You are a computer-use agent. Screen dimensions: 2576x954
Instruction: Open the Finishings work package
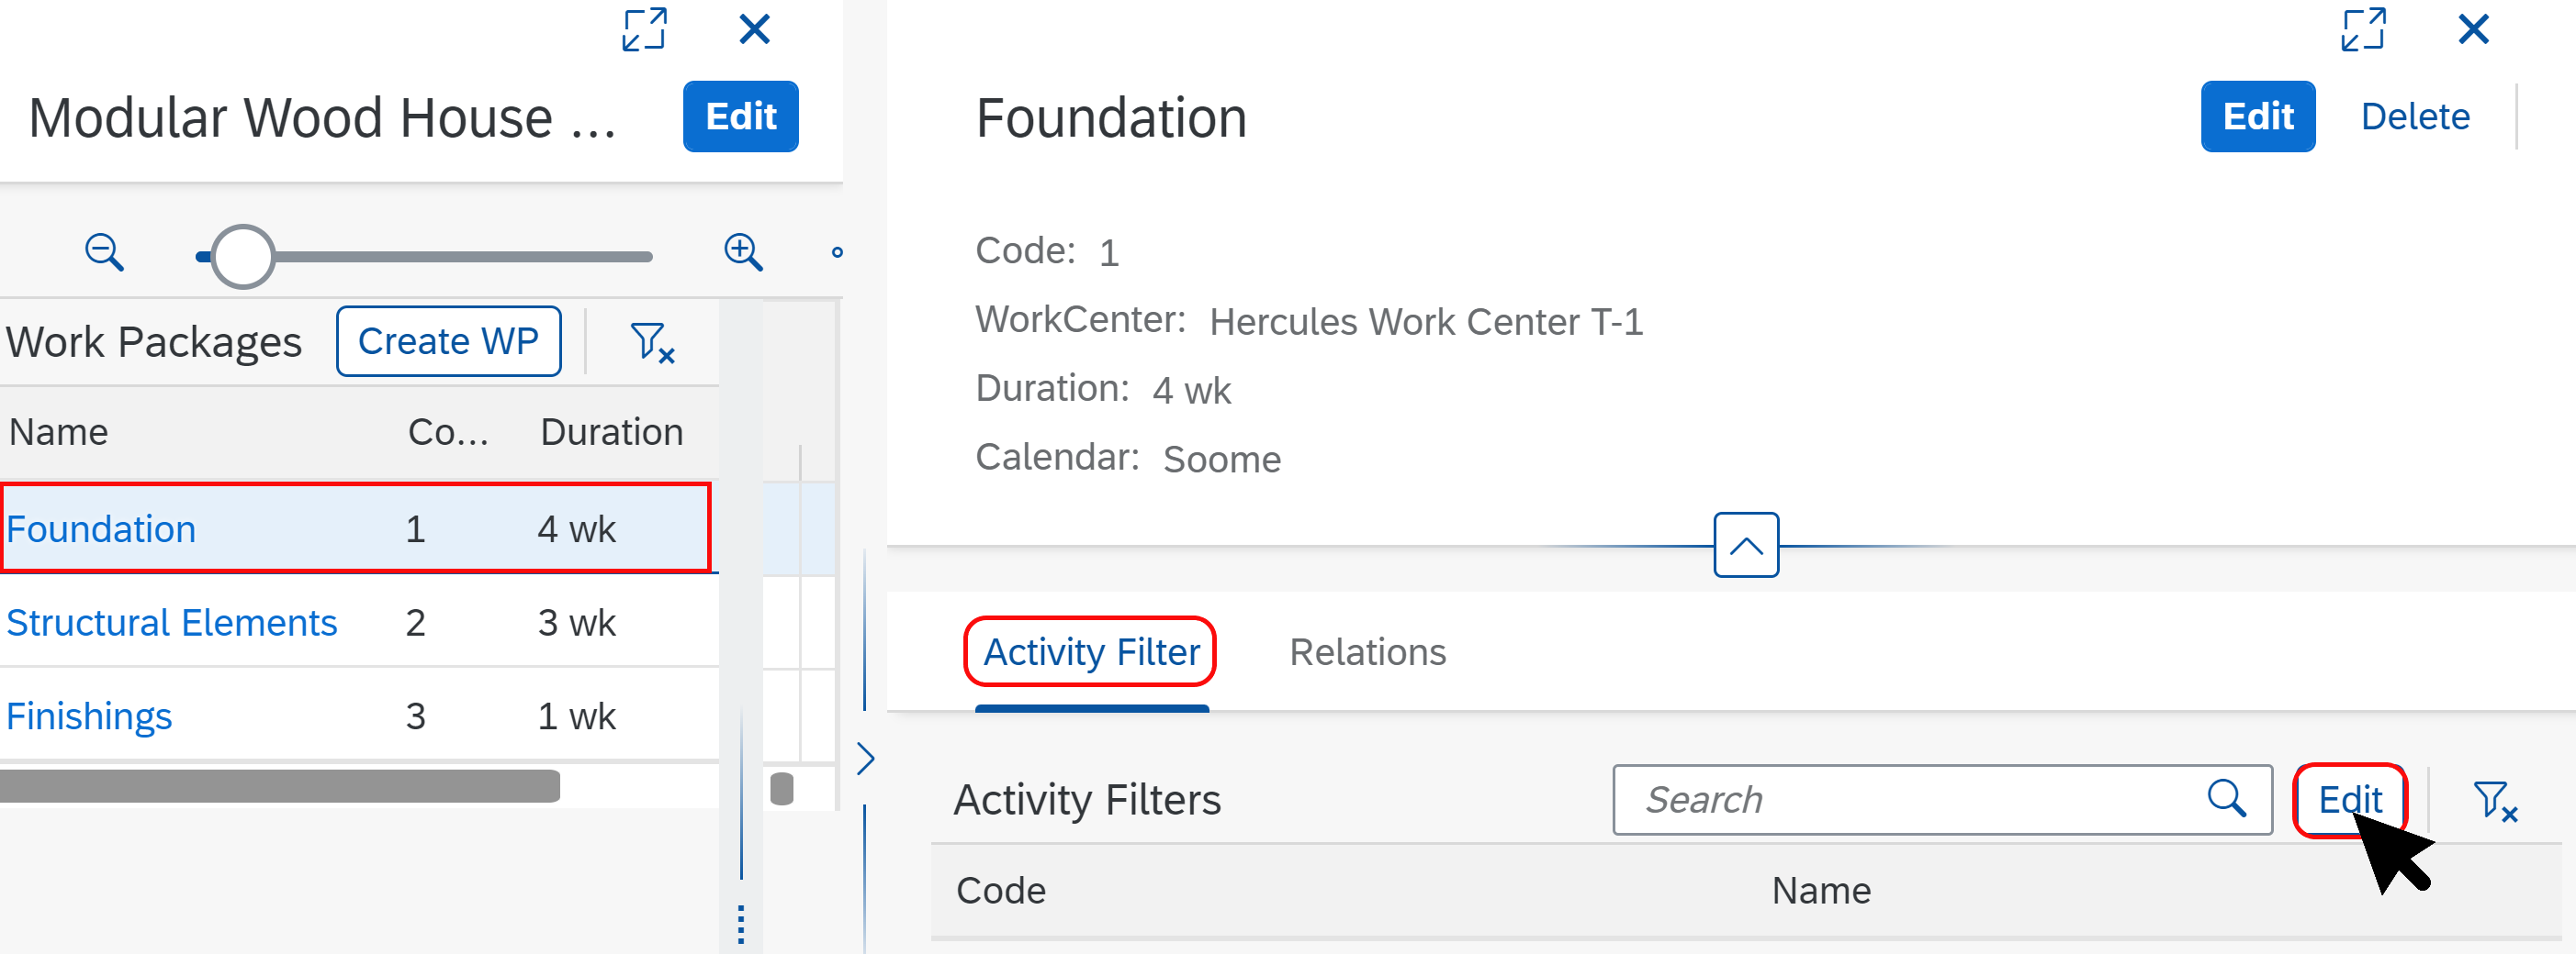pos(89,715)
